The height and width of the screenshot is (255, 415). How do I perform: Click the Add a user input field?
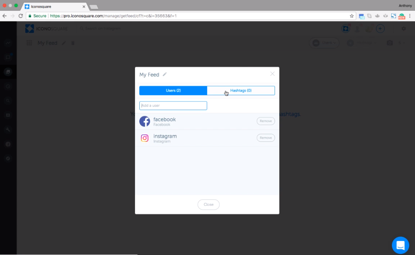(x=173, y=106)
